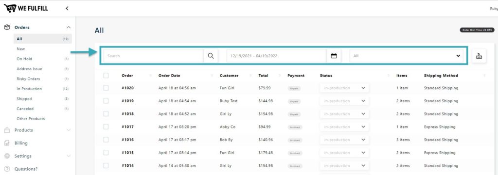Screen dimensions: 498x175
Task: Open status dropdown for order #1018
Action: (344, 114)
